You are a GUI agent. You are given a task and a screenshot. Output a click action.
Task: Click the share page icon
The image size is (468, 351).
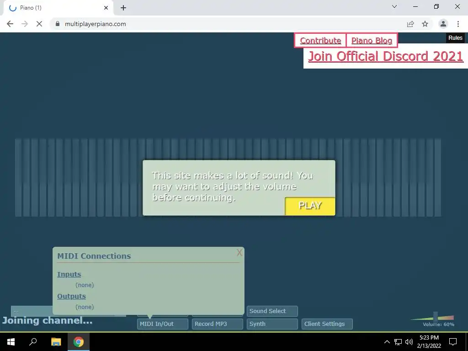[x=410, y=24]
